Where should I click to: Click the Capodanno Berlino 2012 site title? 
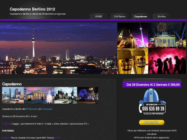click(32, 9)
